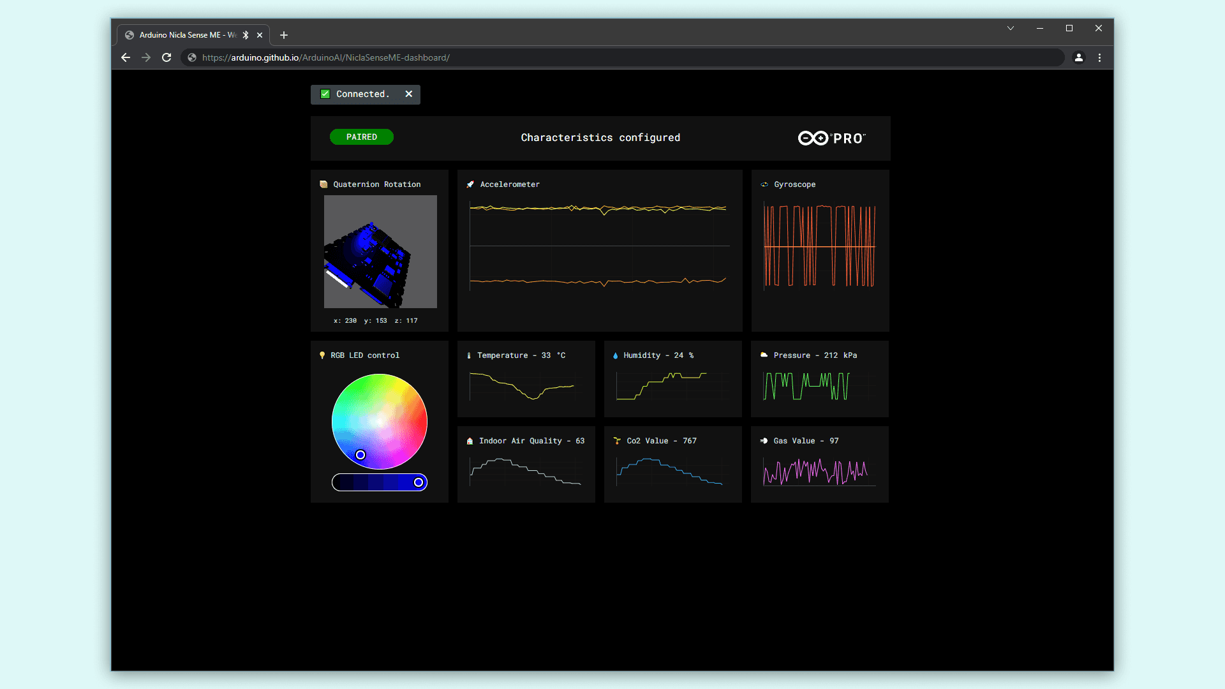The height and width of the screenshot is (689, 1225).
Task: Click the RGB LED lightbulb icon
Action: [322, 355]
